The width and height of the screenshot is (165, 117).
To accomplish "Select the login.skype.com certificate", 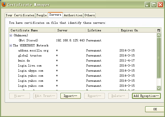I will 83,71.
